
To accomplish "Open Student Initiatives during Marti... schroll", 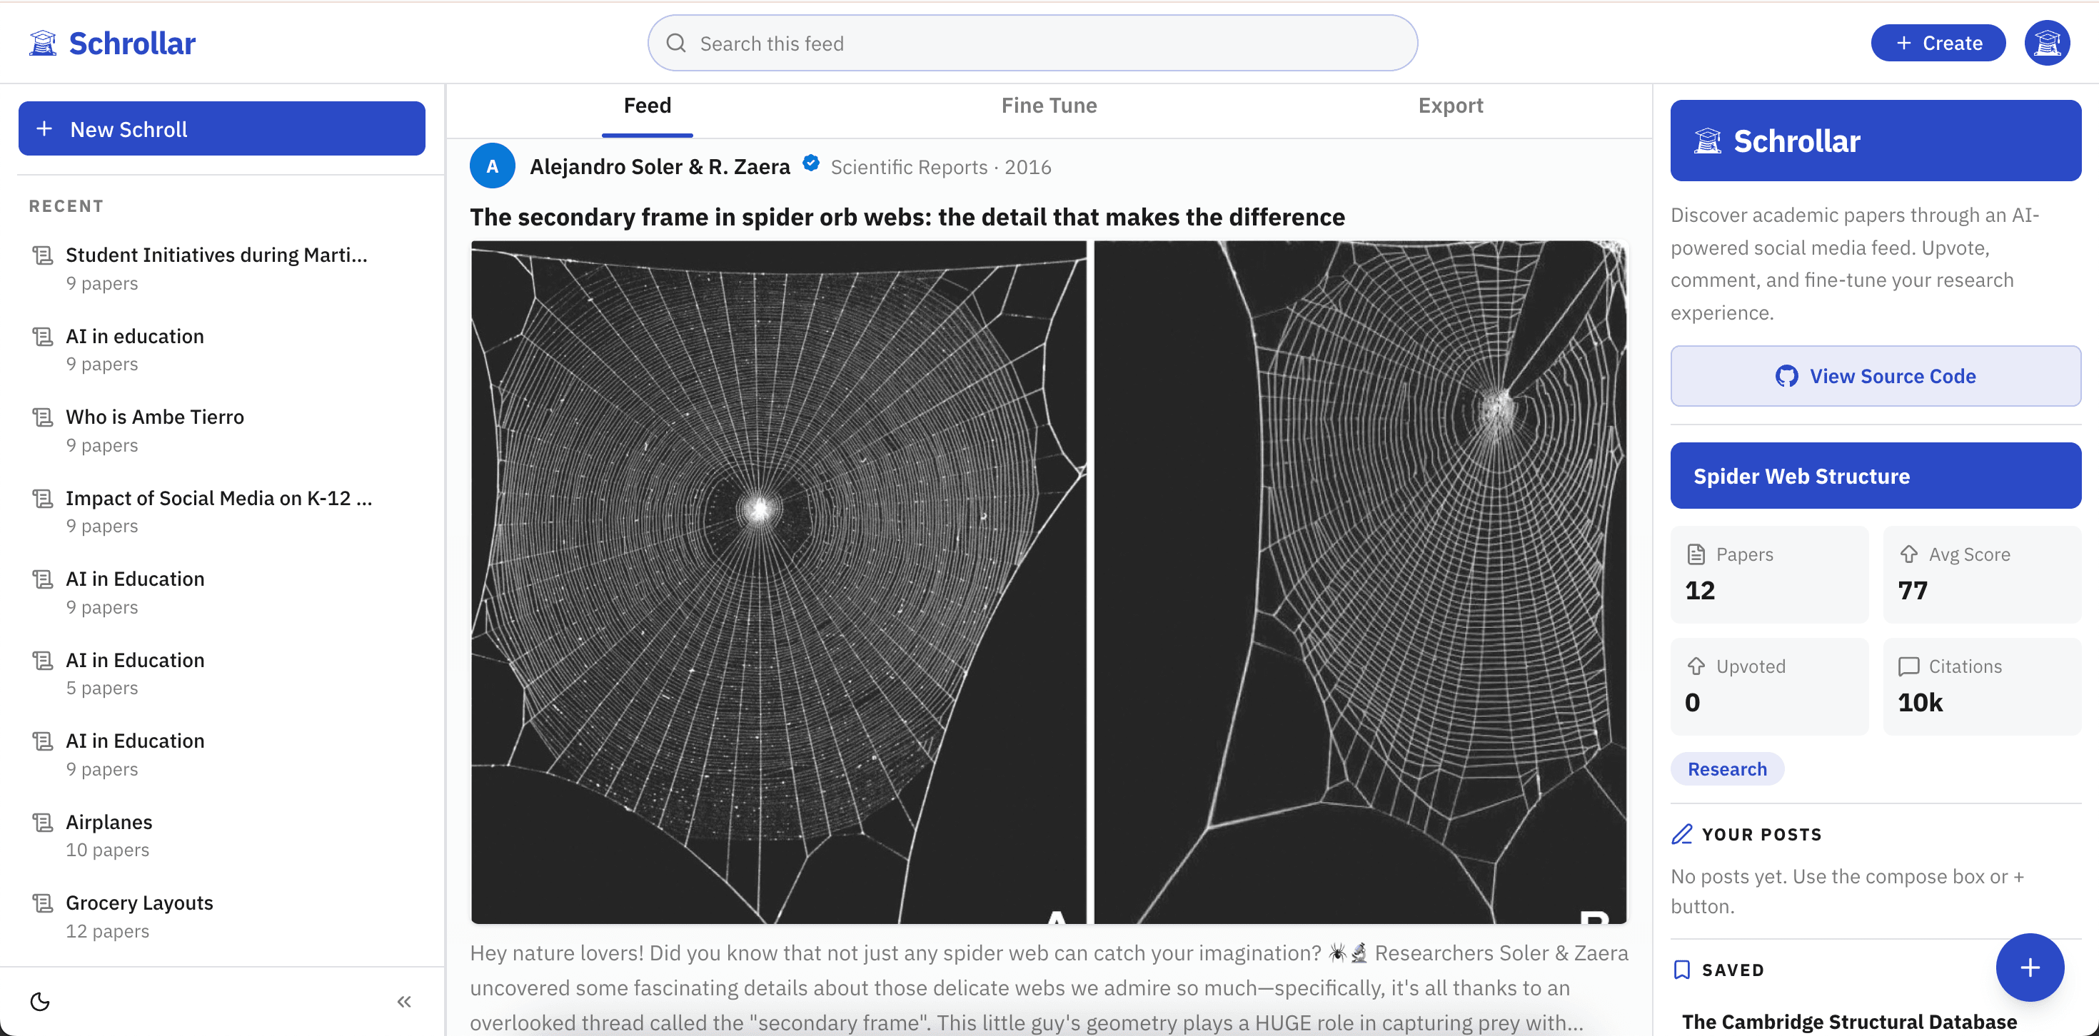I will [221, 269].
